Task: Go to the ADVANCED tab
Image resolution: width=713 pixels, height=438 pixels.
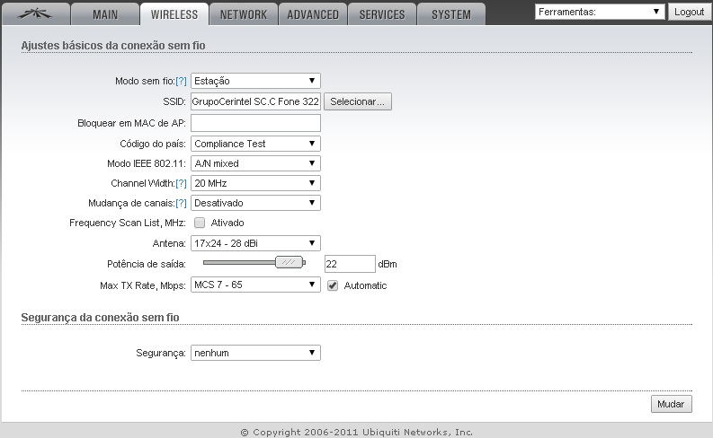Action: pyautogui.click(x=313, y=14)
